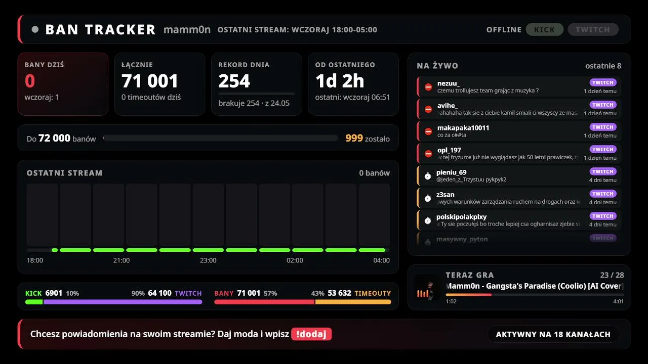Click the ban icon beside opl_197
648x364 pixels.
coord(428,154)
